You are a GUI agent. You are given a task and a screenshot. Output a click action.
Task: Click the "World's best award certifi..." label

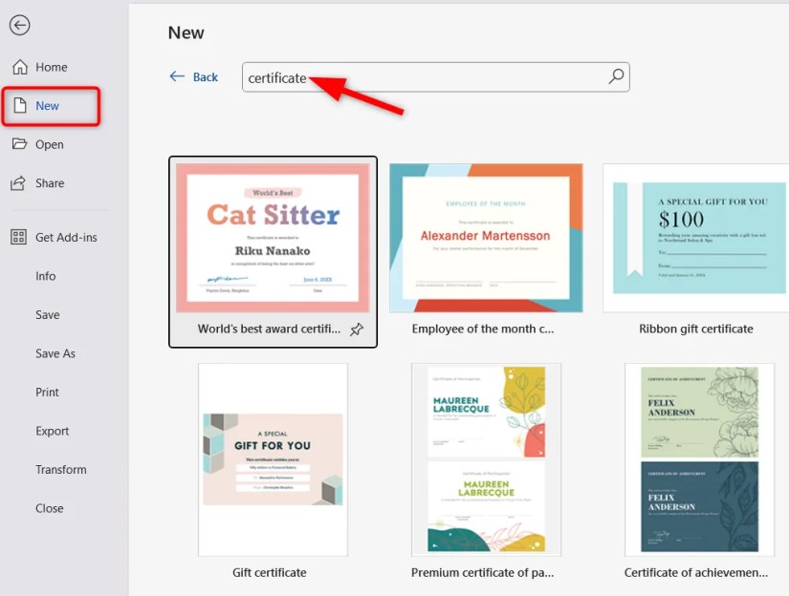[x=269, y=329]
